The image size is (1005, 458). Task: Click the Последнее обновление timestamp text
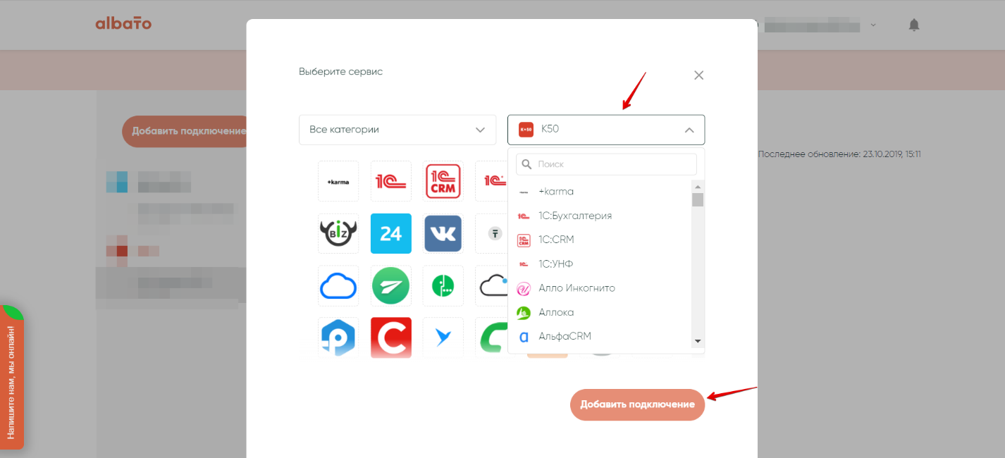click(x=839, y=154)
